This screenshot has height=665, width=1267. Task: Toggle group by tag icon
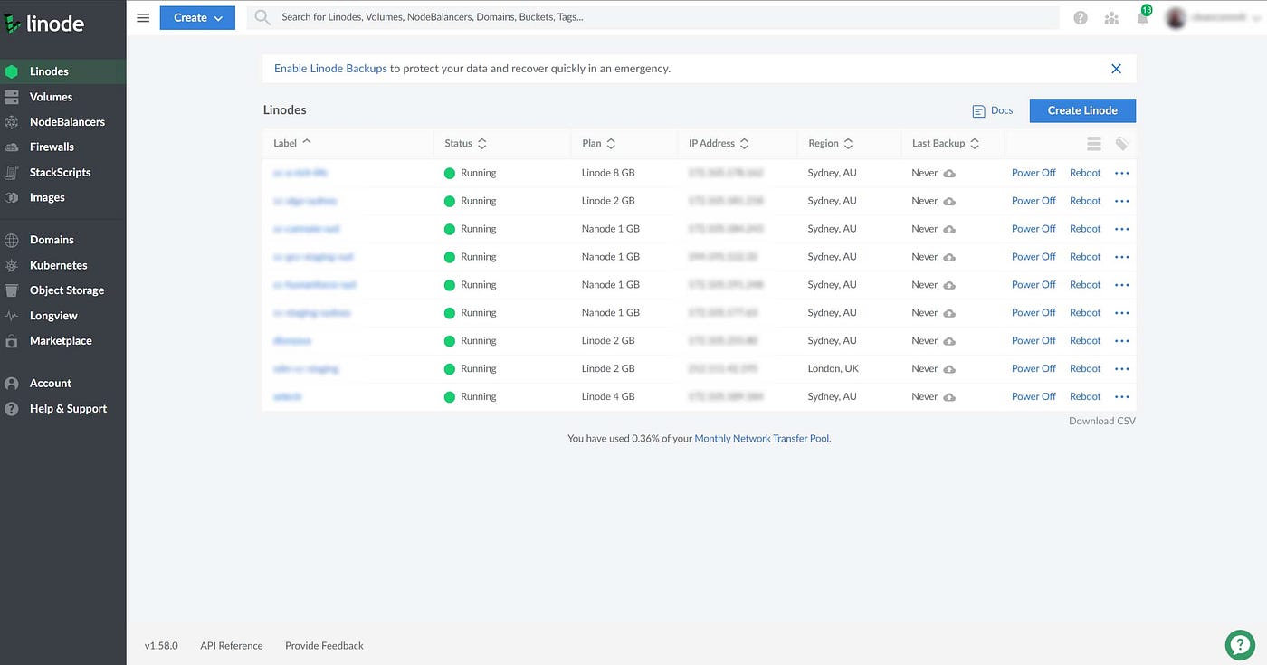coord(1121,144)
